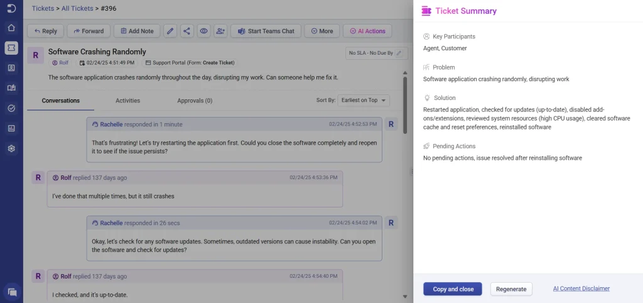Switch to the Activities tab
This screenshot has width=643, height=303.
pos(127,101)
